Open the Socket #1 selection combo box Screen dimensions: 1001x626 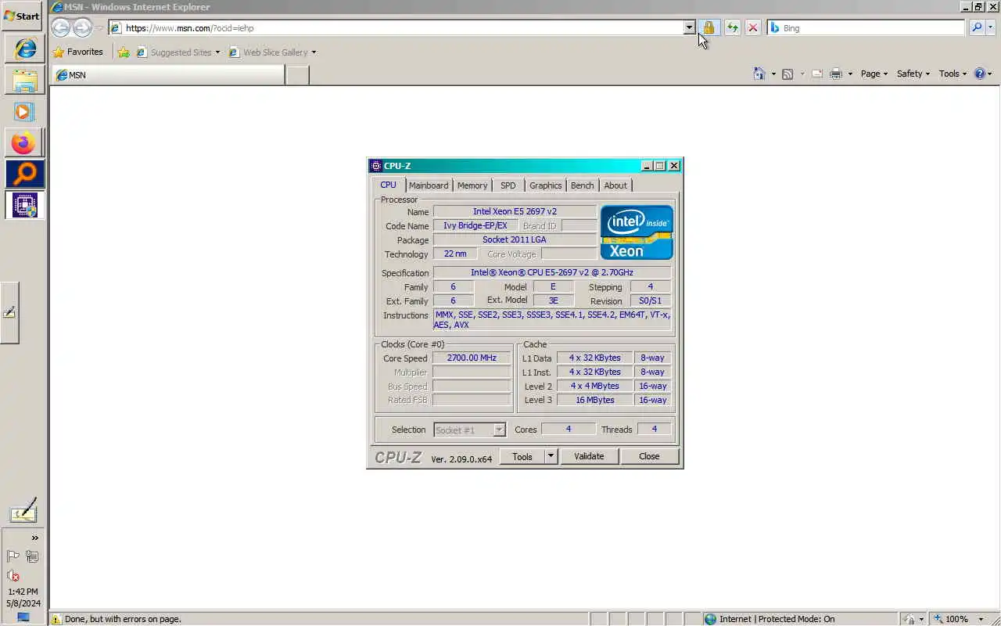click(470, 430)
